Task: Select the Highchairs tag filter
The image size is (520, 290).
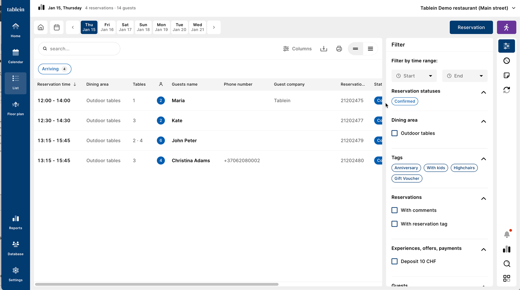Action: tap(464, 168)
